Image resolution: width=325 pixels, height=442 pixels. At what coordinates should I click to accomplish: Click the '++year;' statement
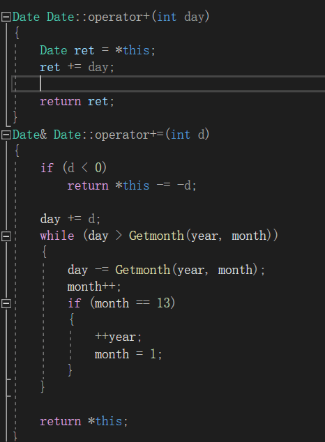coord(118,337)
